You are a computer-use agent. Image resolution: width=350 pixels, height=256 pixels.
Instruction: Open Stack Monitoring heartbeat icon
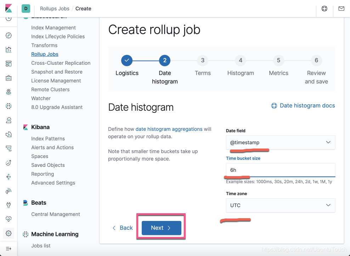click(9, 219)
